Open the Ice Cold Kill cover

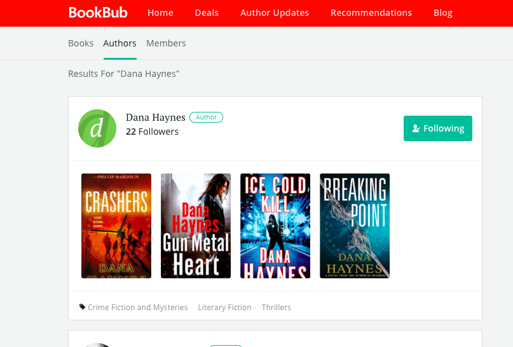pyautogui.click(x=275, y=226)
